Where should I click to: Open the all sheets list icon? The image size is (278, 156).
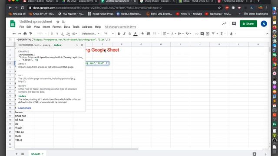pos(23,154)
